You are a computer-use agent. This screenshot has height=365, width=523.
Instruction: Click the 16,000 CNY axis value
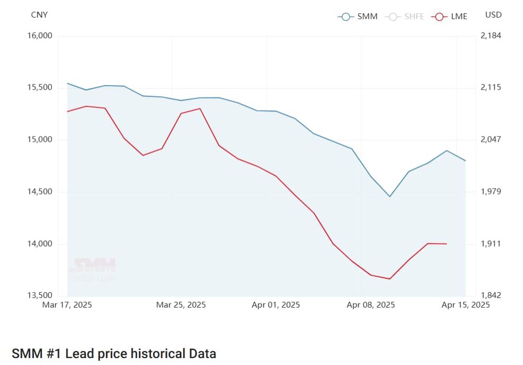click(x=39, y=36)
